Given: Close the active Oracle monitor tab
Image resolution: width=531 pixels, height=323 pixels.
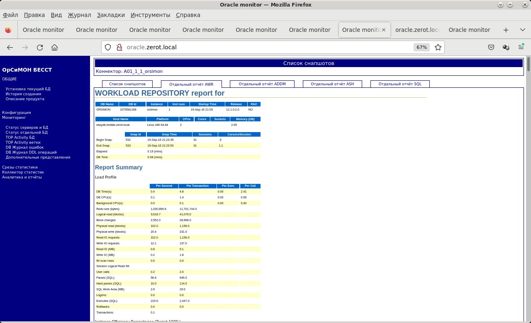Looking at the screenshot, I should pos(383,30).
